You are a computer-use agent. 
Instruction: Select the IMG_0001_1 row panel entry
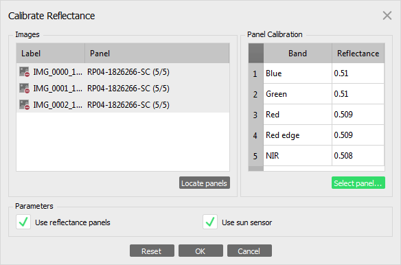coord(128,89)
